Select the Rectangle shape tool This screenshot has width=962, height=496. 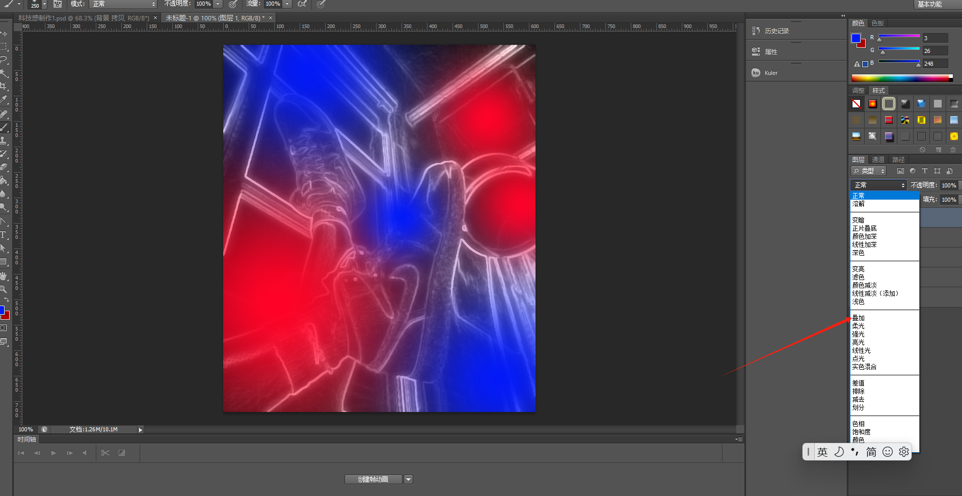4,262
